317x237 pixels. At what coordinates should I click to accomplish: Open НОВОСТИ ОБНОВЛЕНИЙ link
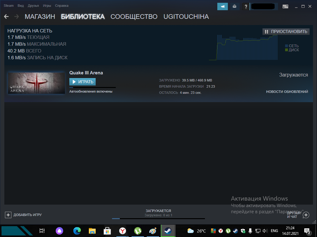287,92
